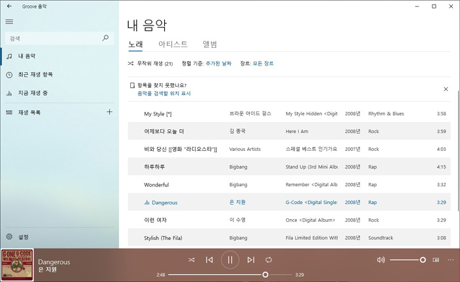Click the song list vertical scrollbar
460x282 pixels.
point(457,151)
